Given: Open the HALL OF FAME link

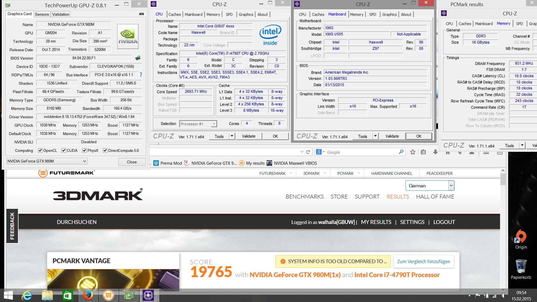Looking at the screenshot, I should click(435, 197).
